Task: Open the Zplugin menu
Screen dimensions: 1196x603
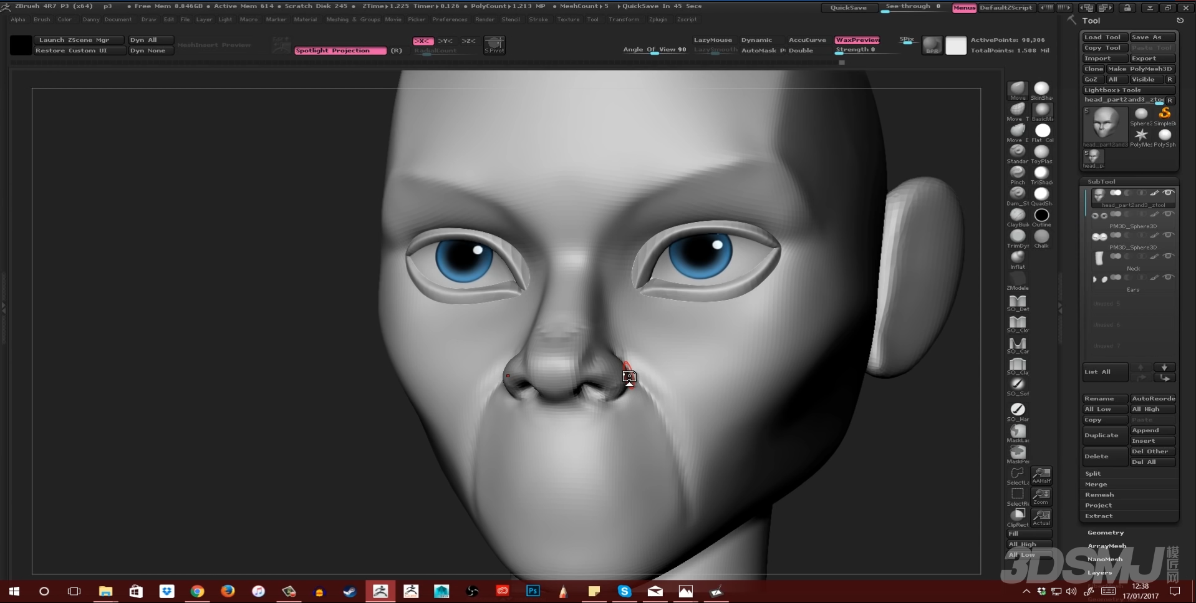Action: (x=658, y=19)
